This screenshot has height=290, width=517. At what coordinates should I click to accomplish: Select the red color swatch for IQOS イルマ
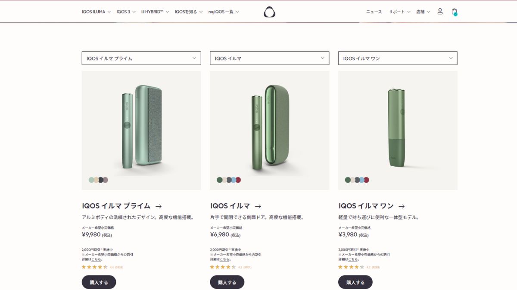(238, 180)
